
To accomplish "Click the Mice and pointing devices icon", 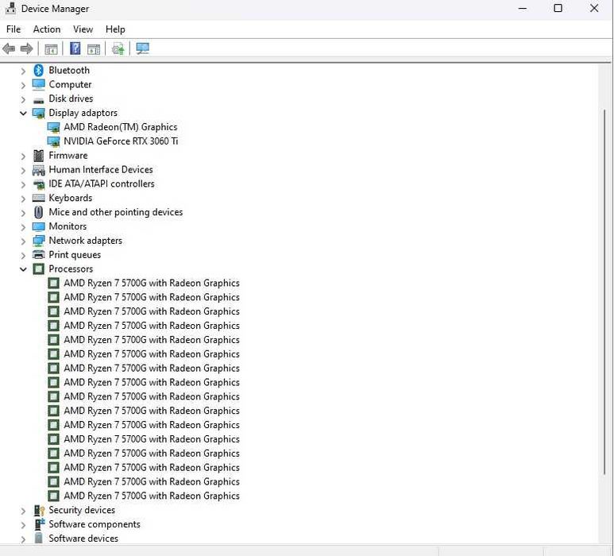I will click(38, 212).
